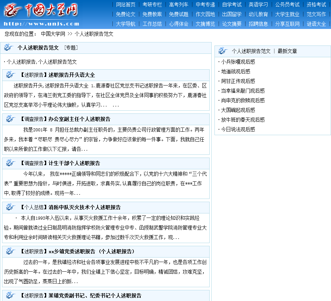Click 个人述职报告范文 title in sidebar header

tap(251, 51)
